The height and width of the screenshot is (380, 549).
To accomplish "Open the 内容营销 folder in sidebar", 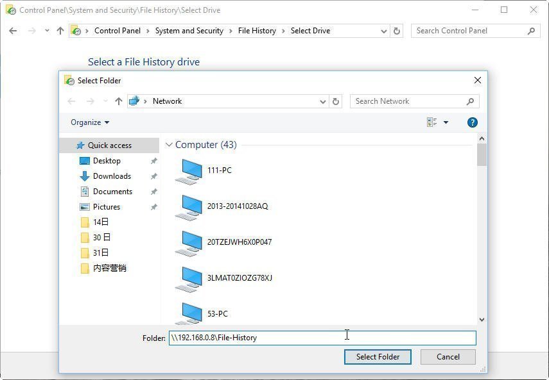I will click(x=109, y=268).
